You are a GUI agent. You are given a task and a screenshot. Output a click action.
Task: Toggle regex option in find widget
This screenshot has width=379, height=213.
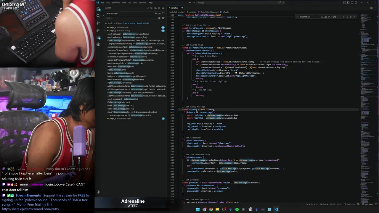(328, 17)
